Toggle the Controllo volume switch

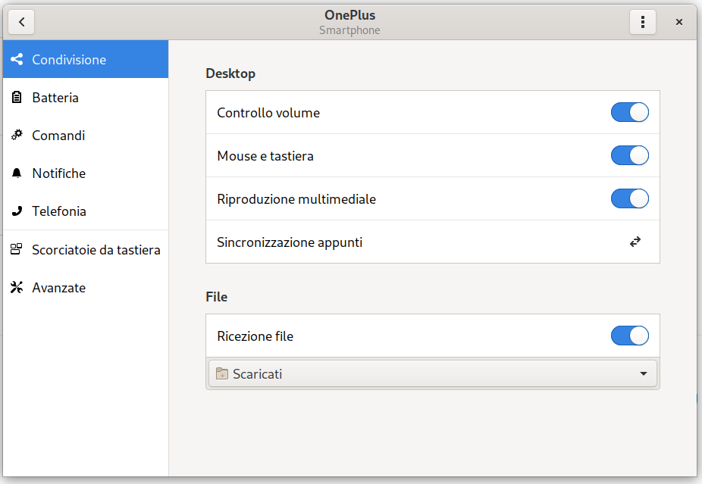pos(629,112)
